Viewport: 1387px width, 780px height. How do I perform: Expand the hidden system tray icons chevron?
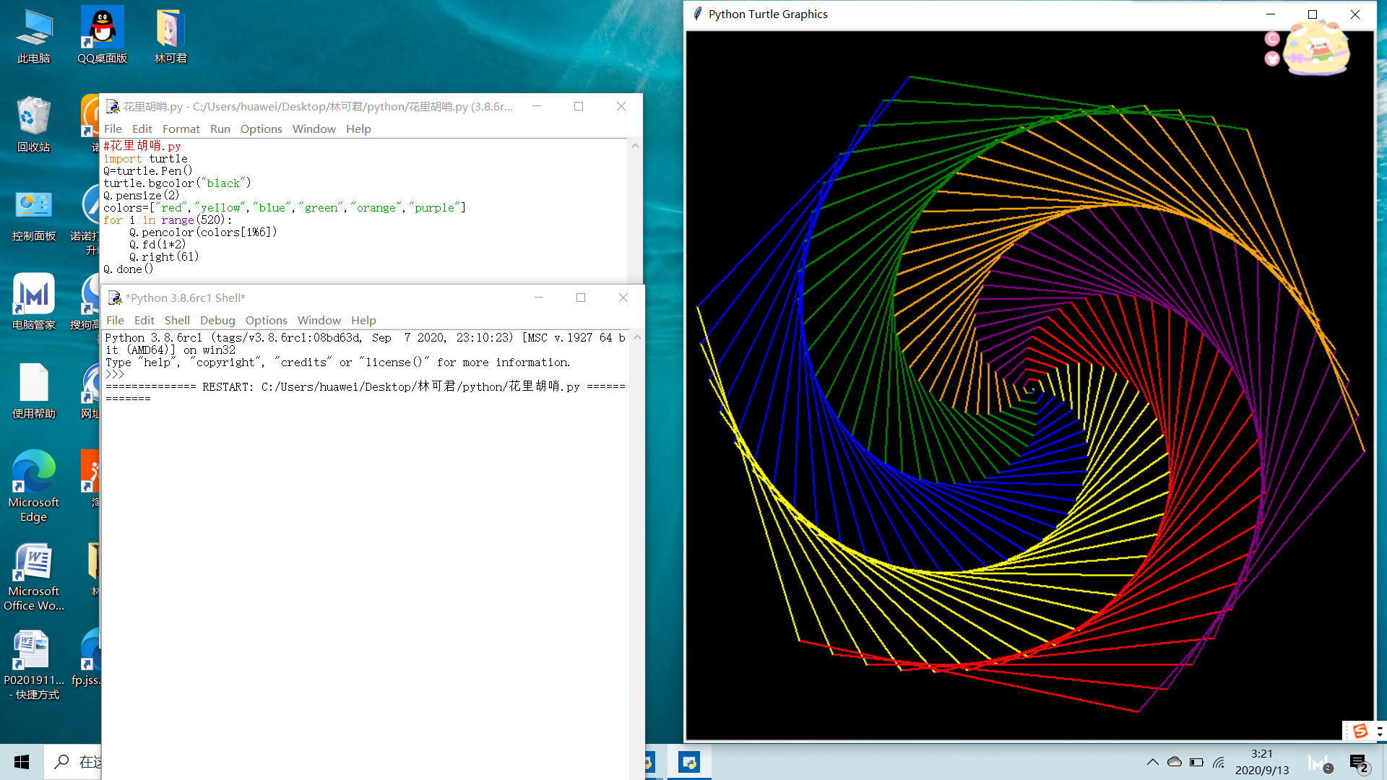point(1153,762)
